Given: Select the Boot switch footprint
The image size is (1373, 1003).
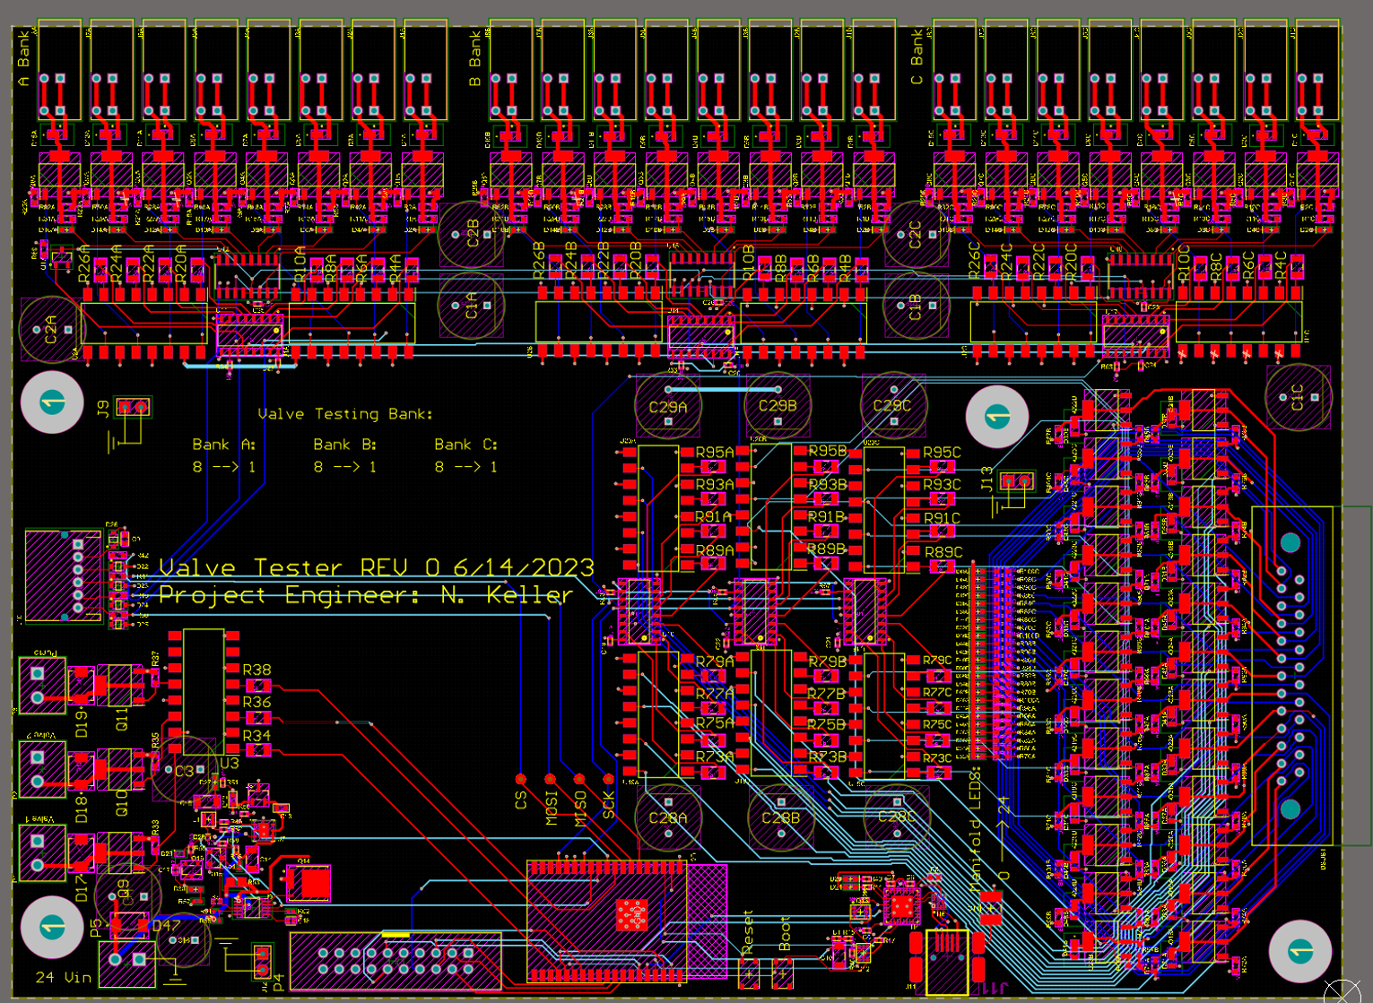Looking at the screenshot, I should (x=782, y=973).
